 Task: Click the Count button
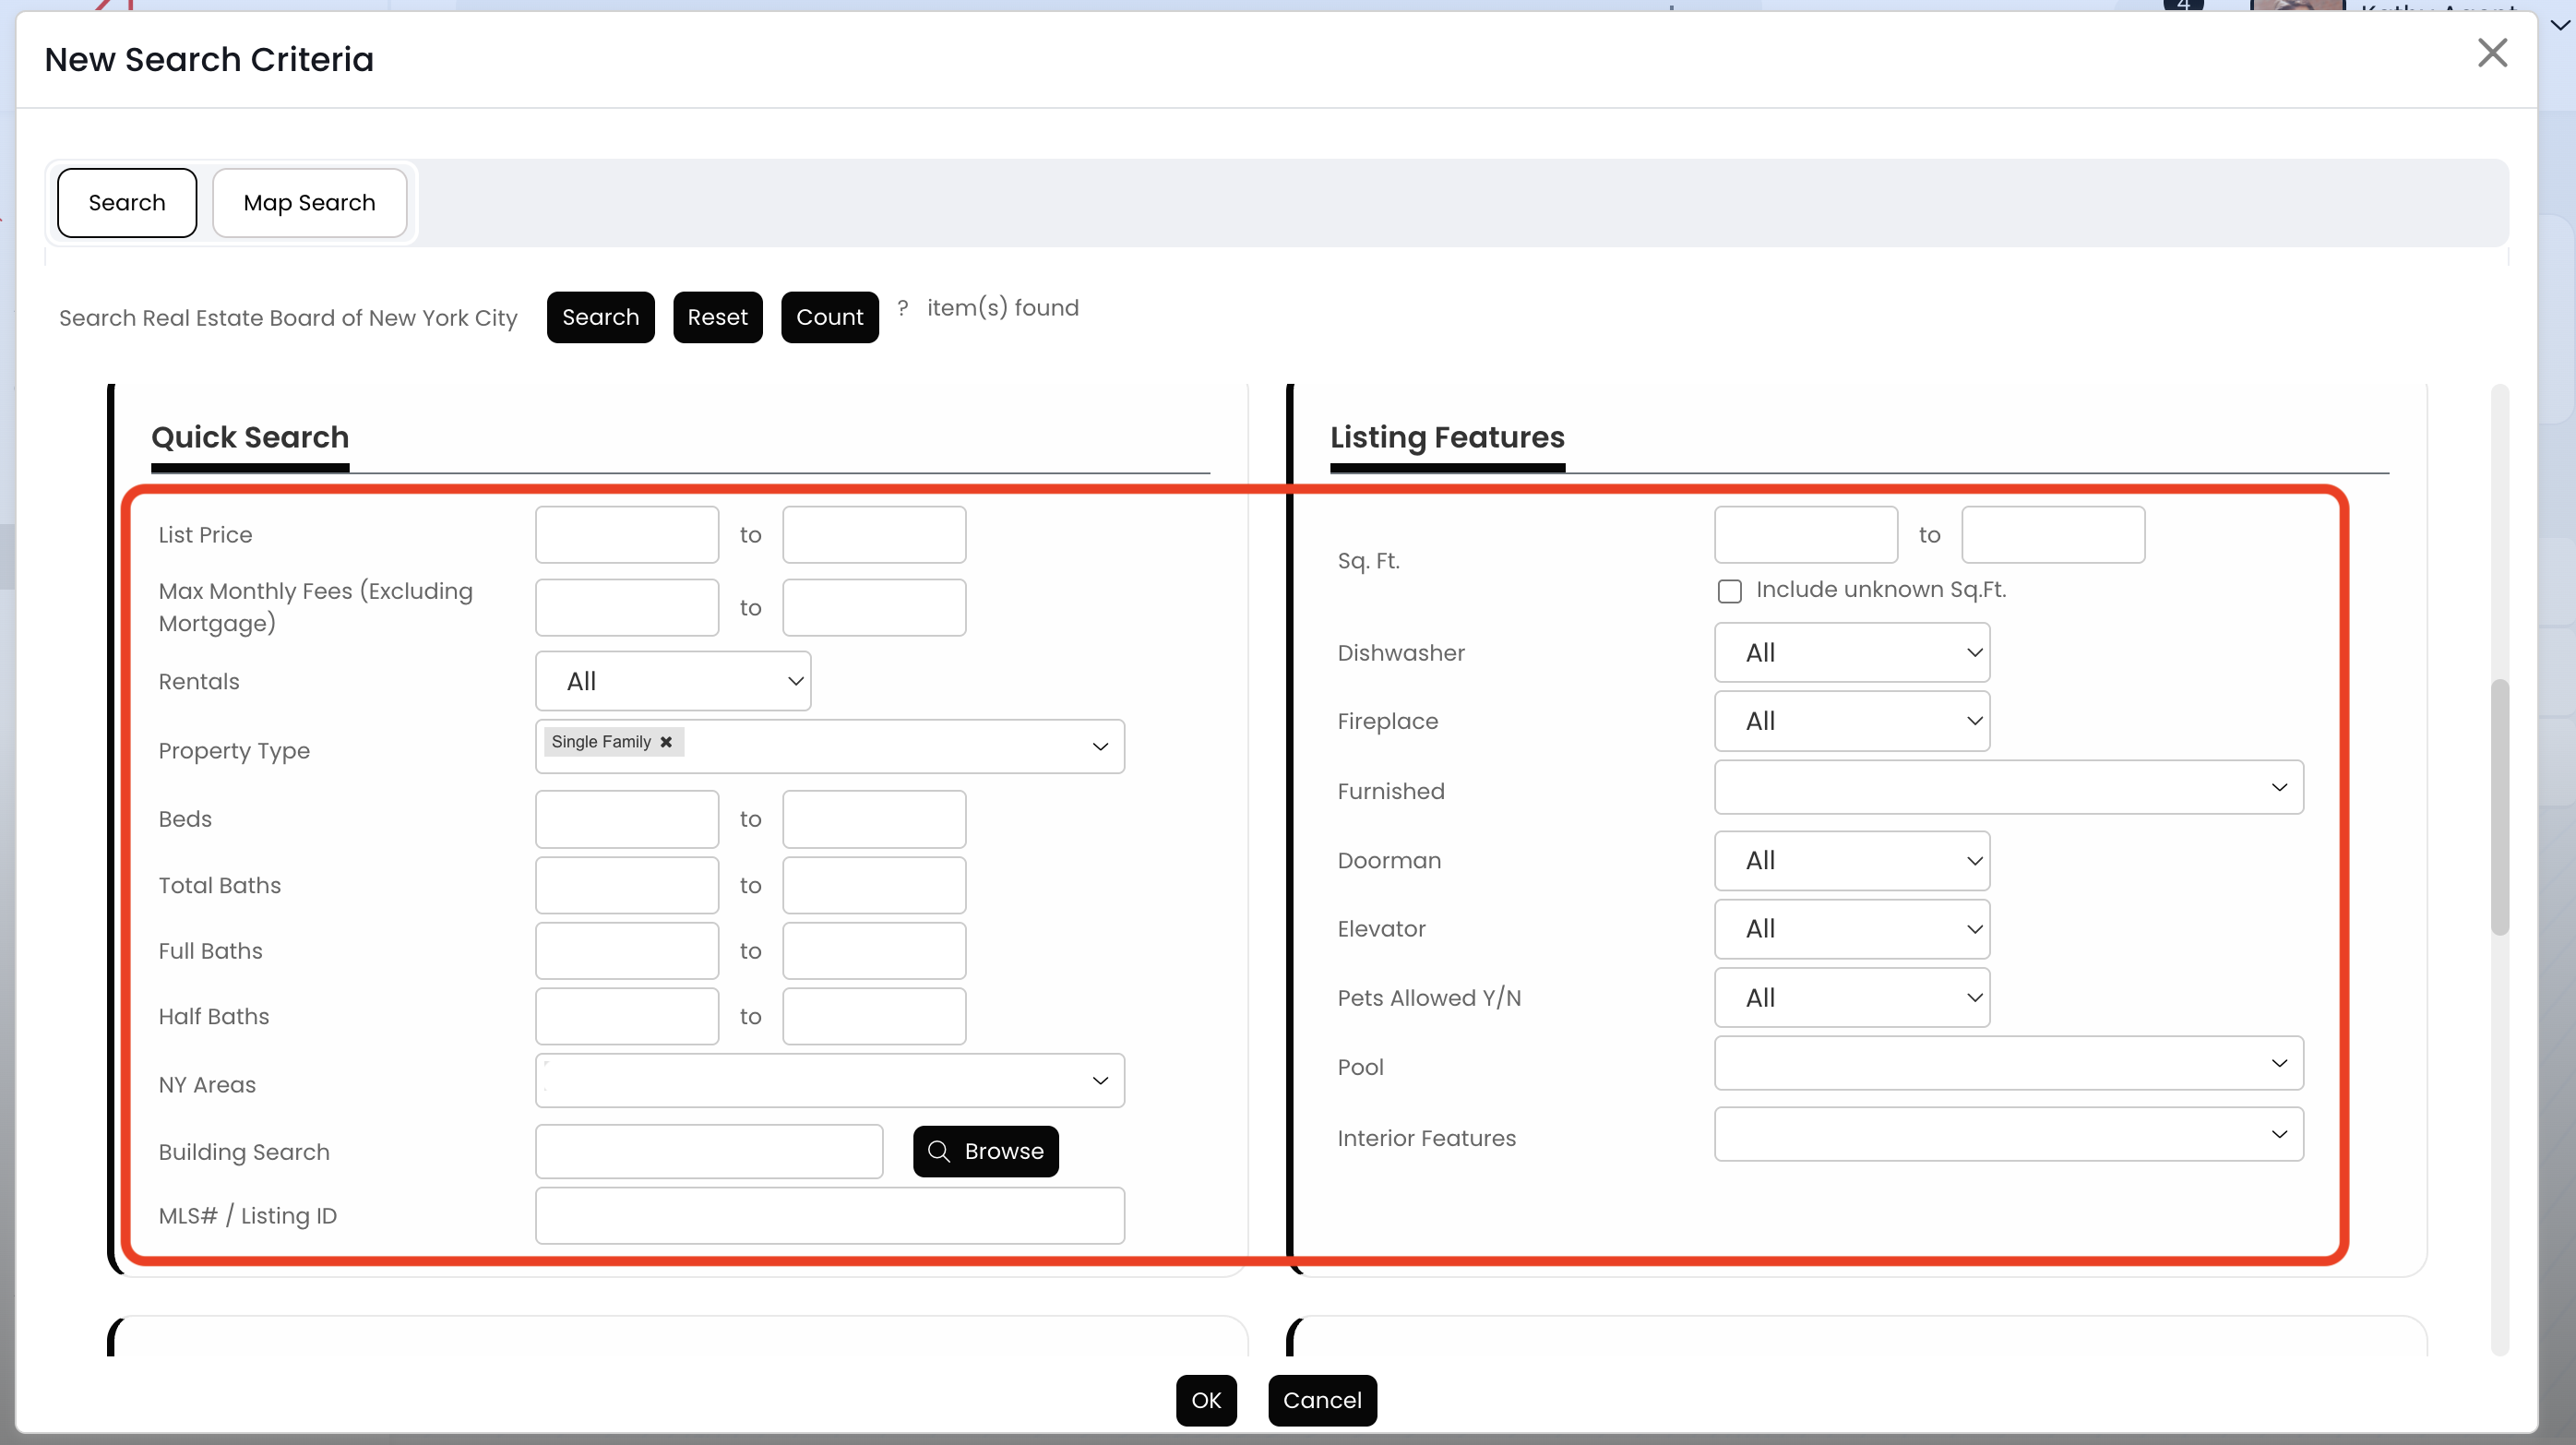coord(829,317)
